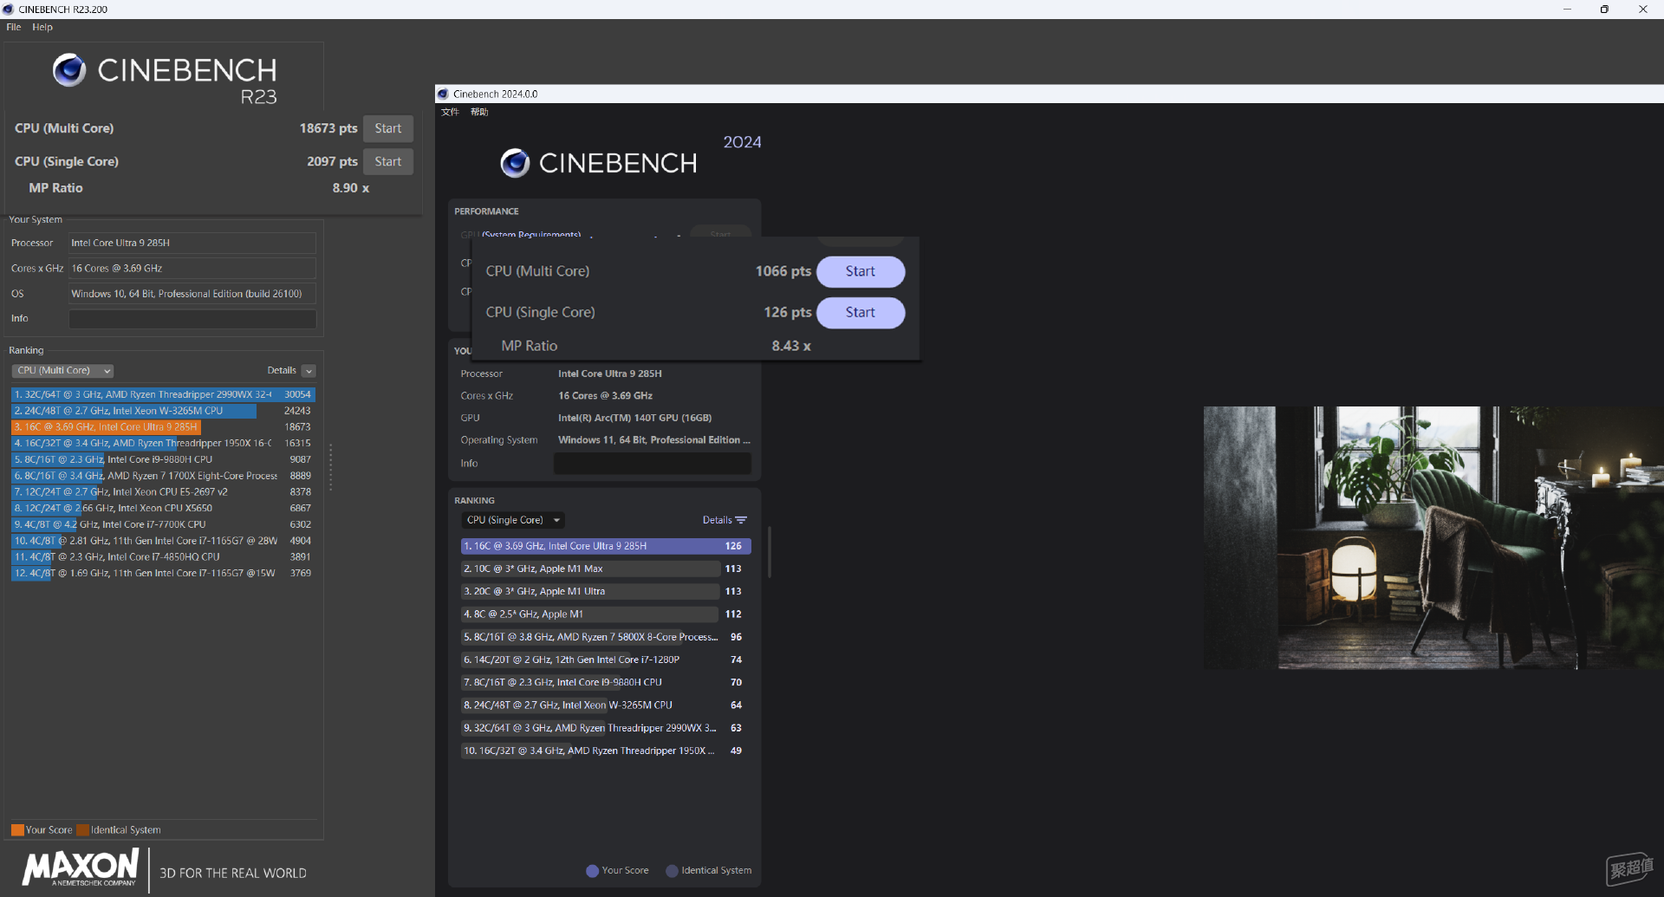The image size is (1664, 897).
Task: Start the R23 CPU Single Core test
Action: [388, 161]
